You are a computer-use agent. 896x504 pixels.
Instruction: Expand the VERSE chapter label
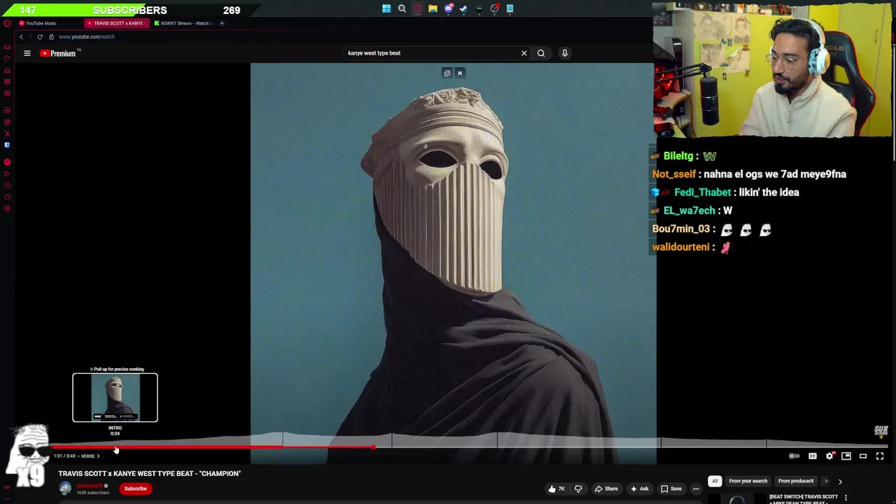90,456
